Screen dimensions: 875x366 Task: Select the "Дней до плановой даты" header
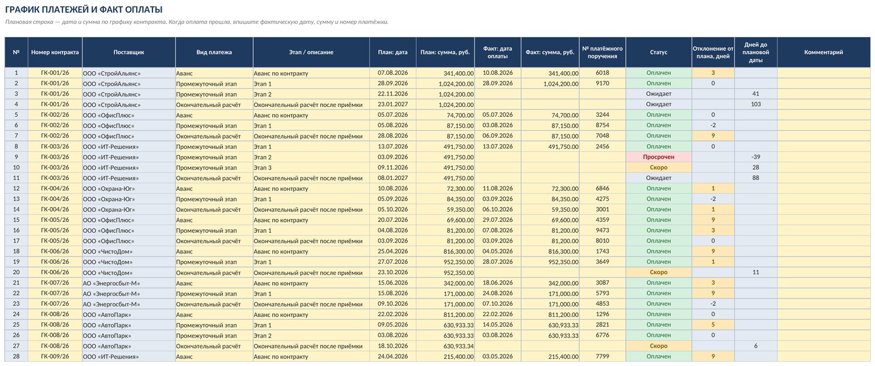[755, 52]
